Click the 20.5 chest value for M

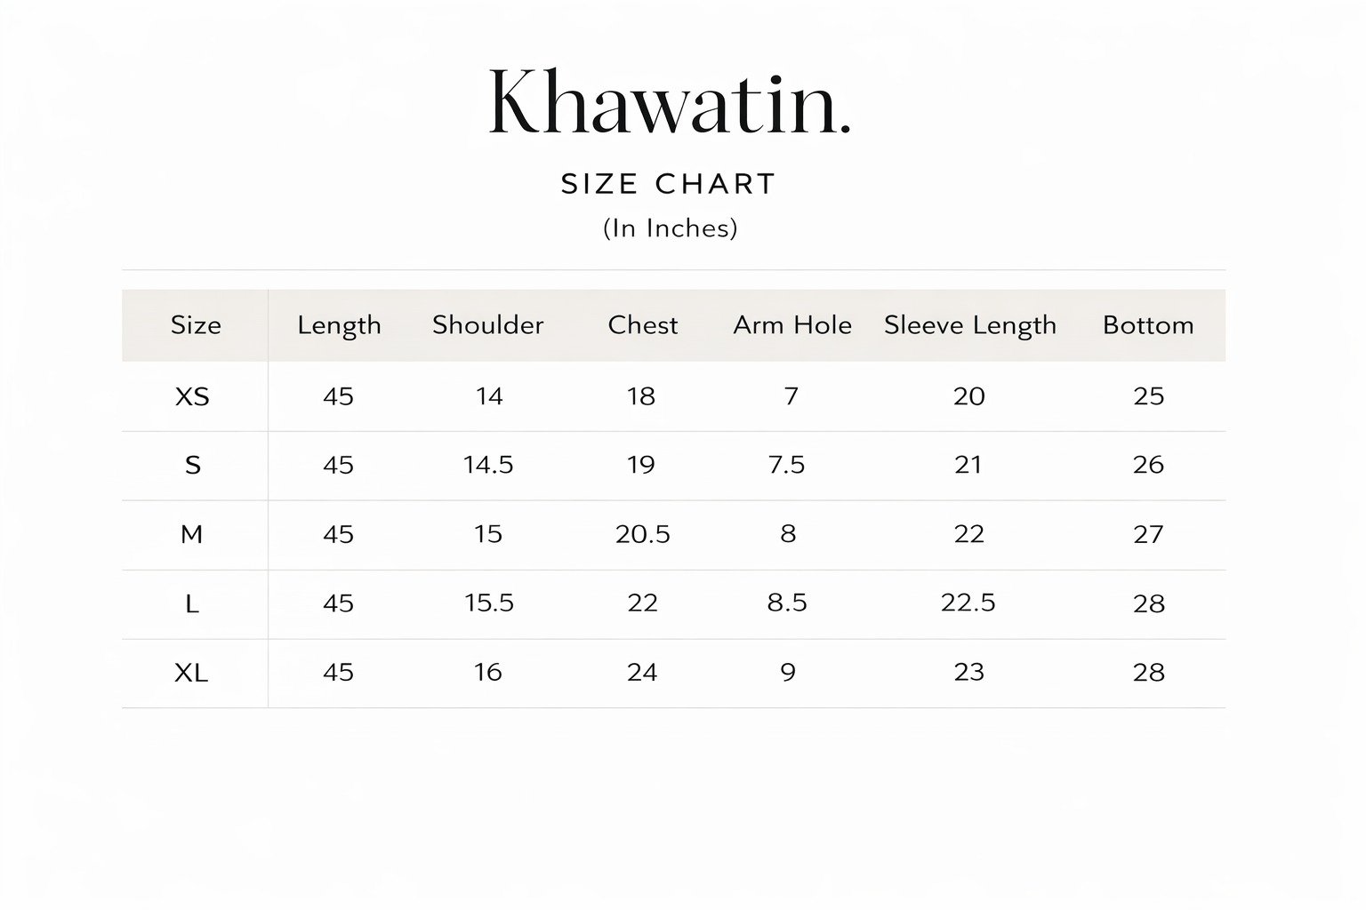pos(642,534)
